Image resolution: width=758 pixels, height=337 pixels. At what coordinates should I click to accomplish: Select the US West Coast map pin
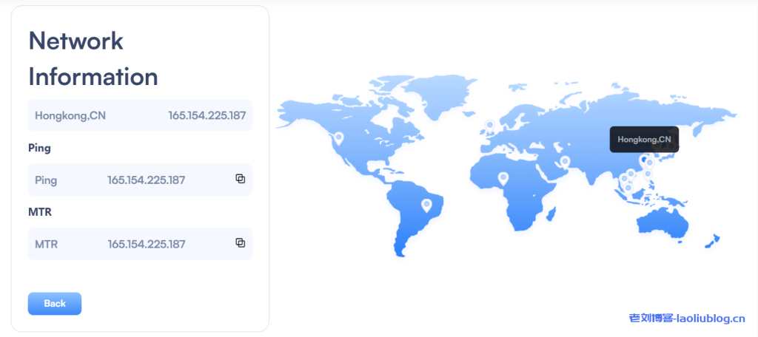coord(339,137)
